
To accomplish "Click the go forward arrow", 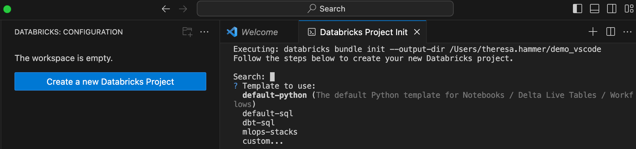I will pos(183,9).
